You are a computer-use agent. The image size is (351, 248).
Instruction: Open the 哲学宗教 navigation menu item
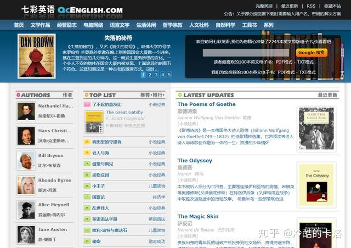click(x=173, y=25)
